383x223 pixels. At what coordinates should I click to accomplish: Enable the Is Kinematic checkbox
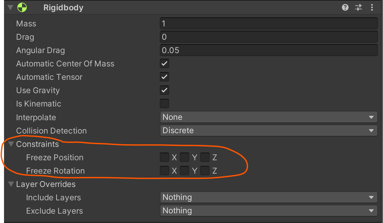[164, 103]
